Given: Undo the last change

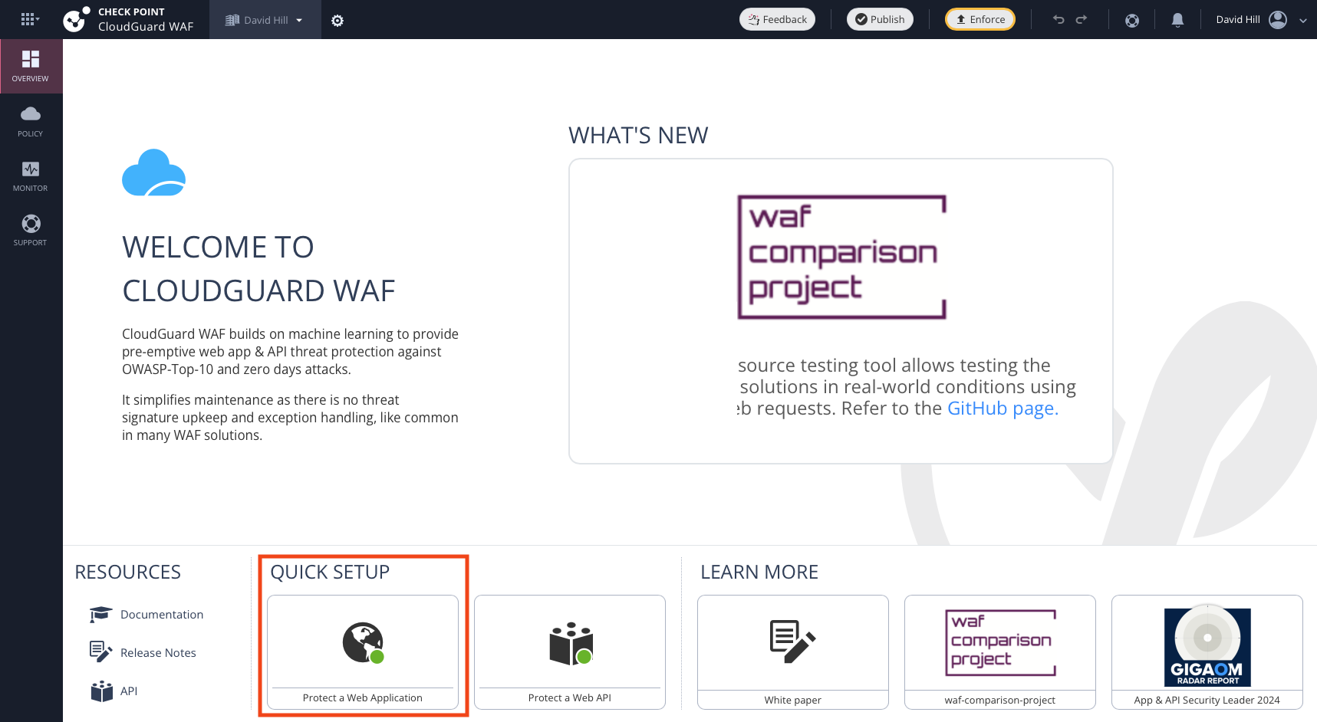Looking at the screenshot, I should pos(1059,19).
